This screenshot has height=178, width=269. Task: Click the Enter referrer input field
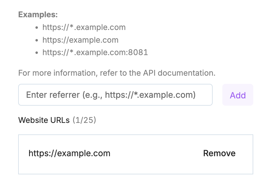(x=115, y=95)
